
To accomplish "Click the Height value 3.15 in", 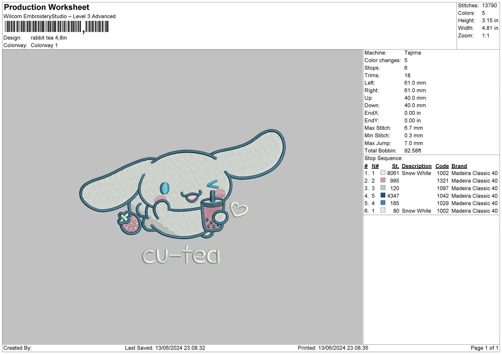I will coord(490,21).
